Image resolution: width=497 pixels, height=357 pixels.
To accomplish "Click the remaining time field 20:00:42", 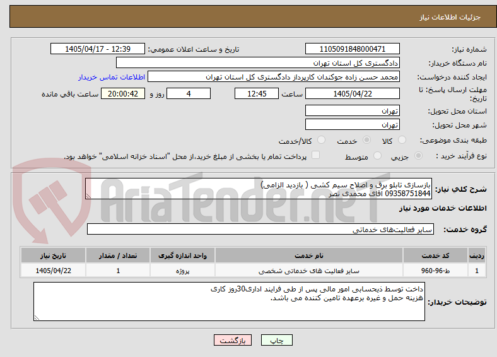I will (123, 93).
